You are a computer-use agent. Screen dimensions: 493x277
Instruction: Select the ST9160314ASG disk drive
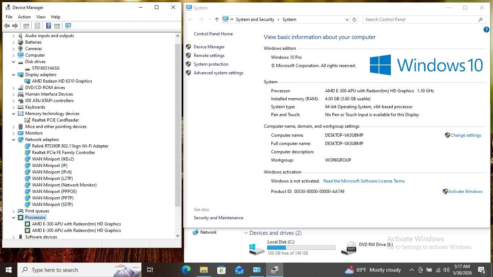click(46, 68)
